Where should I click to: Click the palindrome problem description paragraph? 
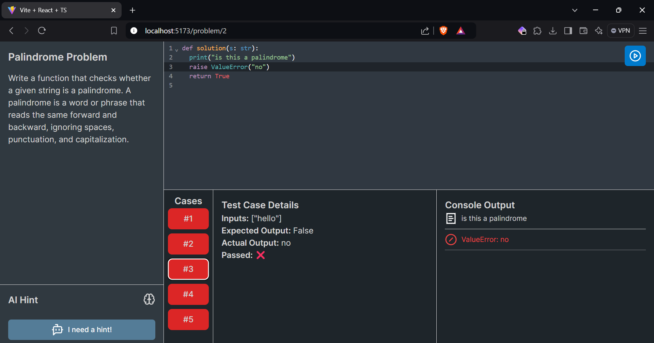(x=79, y=109)
